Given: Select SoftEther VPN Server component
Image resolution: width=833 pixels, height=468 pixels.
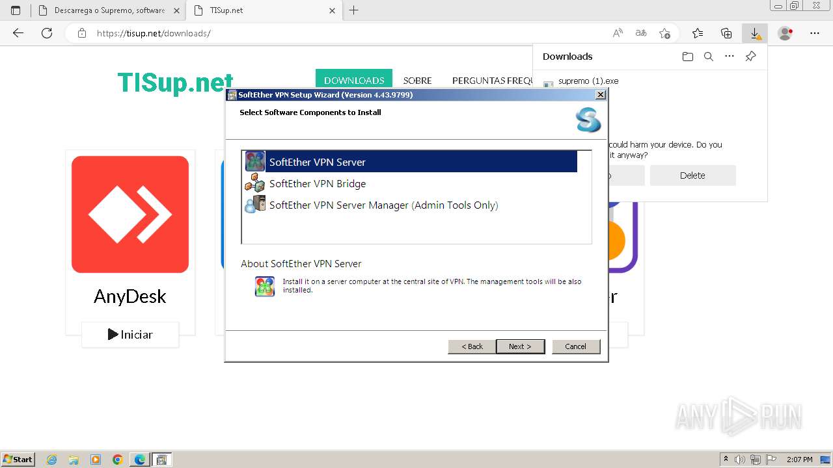Looking at the screenshot, I should (x=410, y=162).
